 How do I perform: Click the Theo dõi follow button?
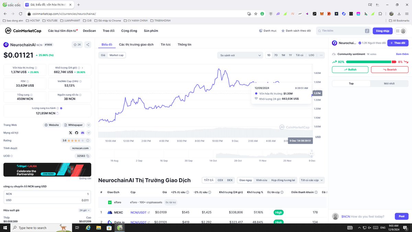tap(398, 43)
